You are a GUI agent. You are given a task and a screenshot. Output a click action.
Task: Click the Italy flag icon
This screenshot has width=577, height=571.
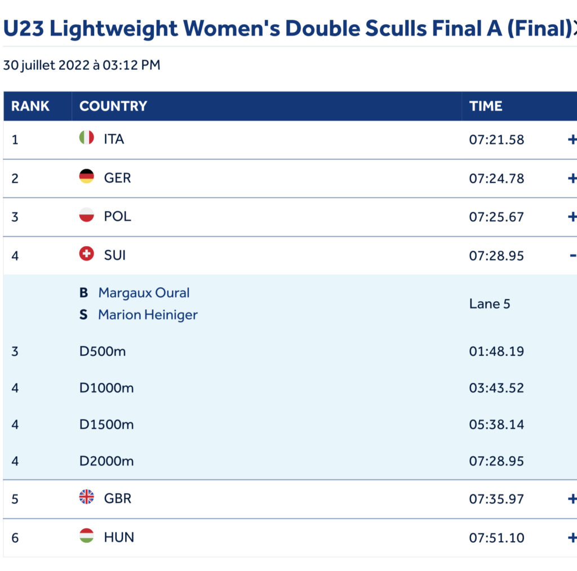tap(86, 137)
